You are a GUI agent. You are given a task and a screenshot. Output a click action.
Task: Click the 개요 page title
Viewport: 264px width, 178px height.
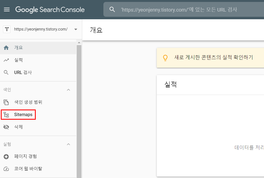tap(96, 30)
